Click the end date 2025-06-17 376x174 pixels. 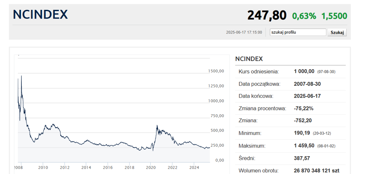click(307, 96)
